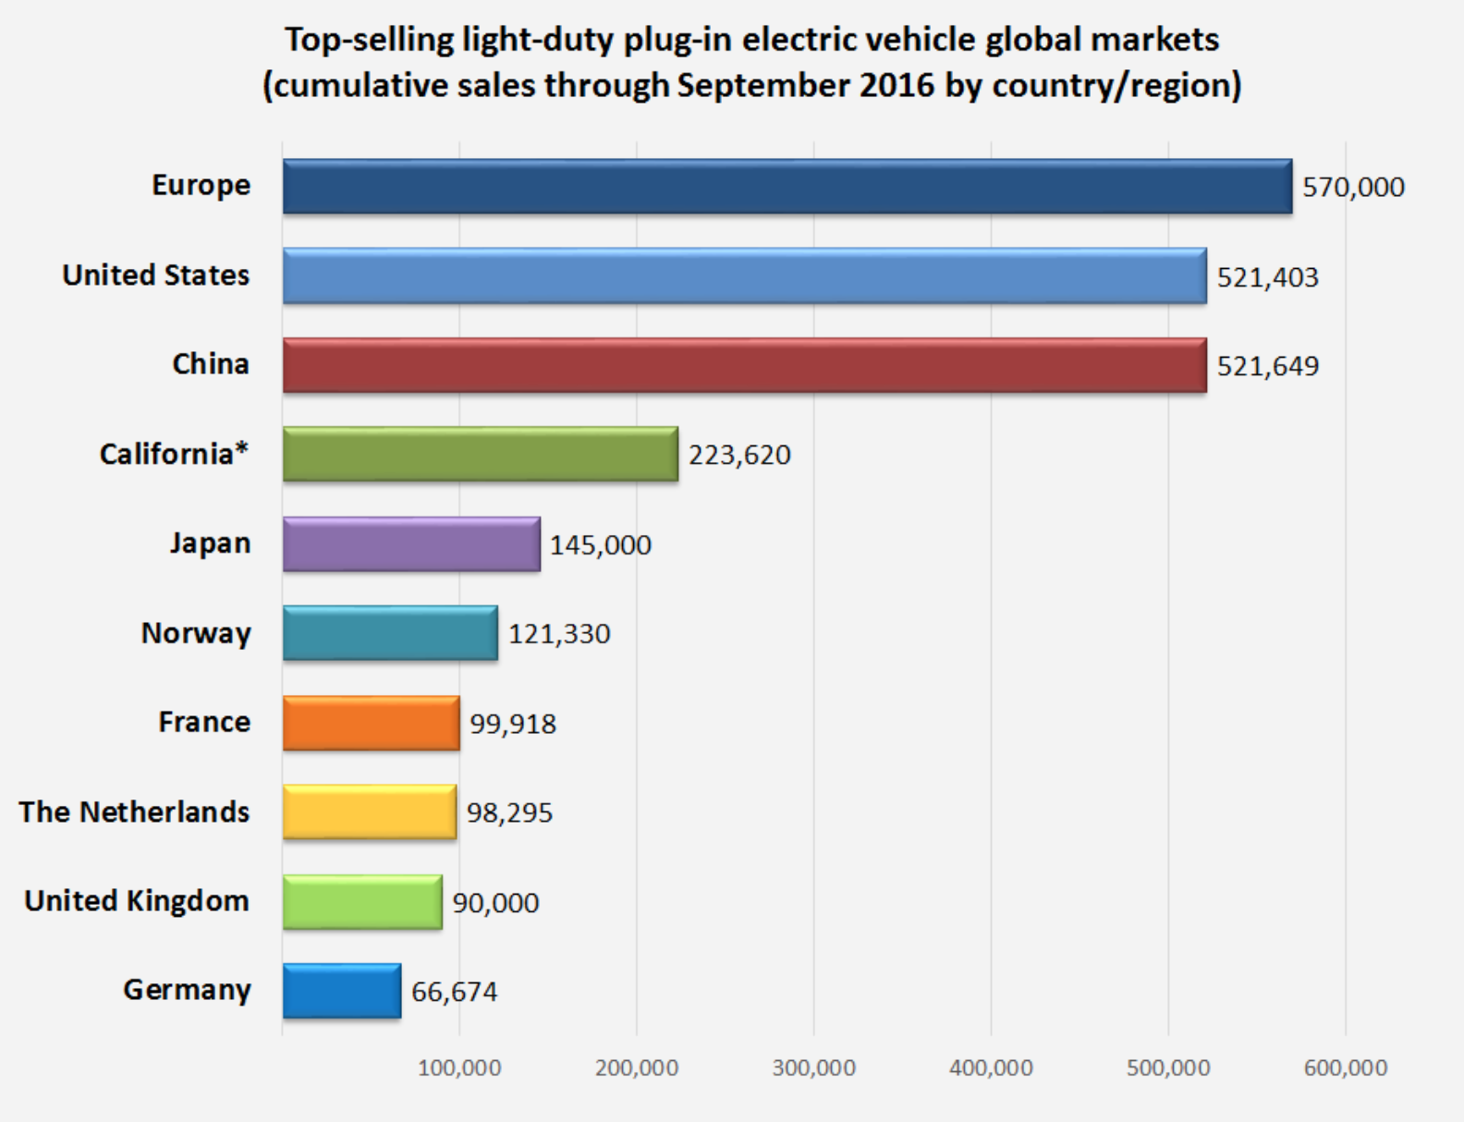Click the data value '570,000'
Image resolution: width=1464 pixels, height=1122 pixels.
[x=1354, y=188]
